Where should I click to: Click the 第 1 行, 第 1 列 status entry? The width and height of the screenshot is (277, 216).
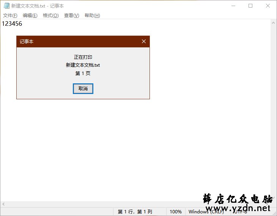pyautogui.click(x=135, y=211)
